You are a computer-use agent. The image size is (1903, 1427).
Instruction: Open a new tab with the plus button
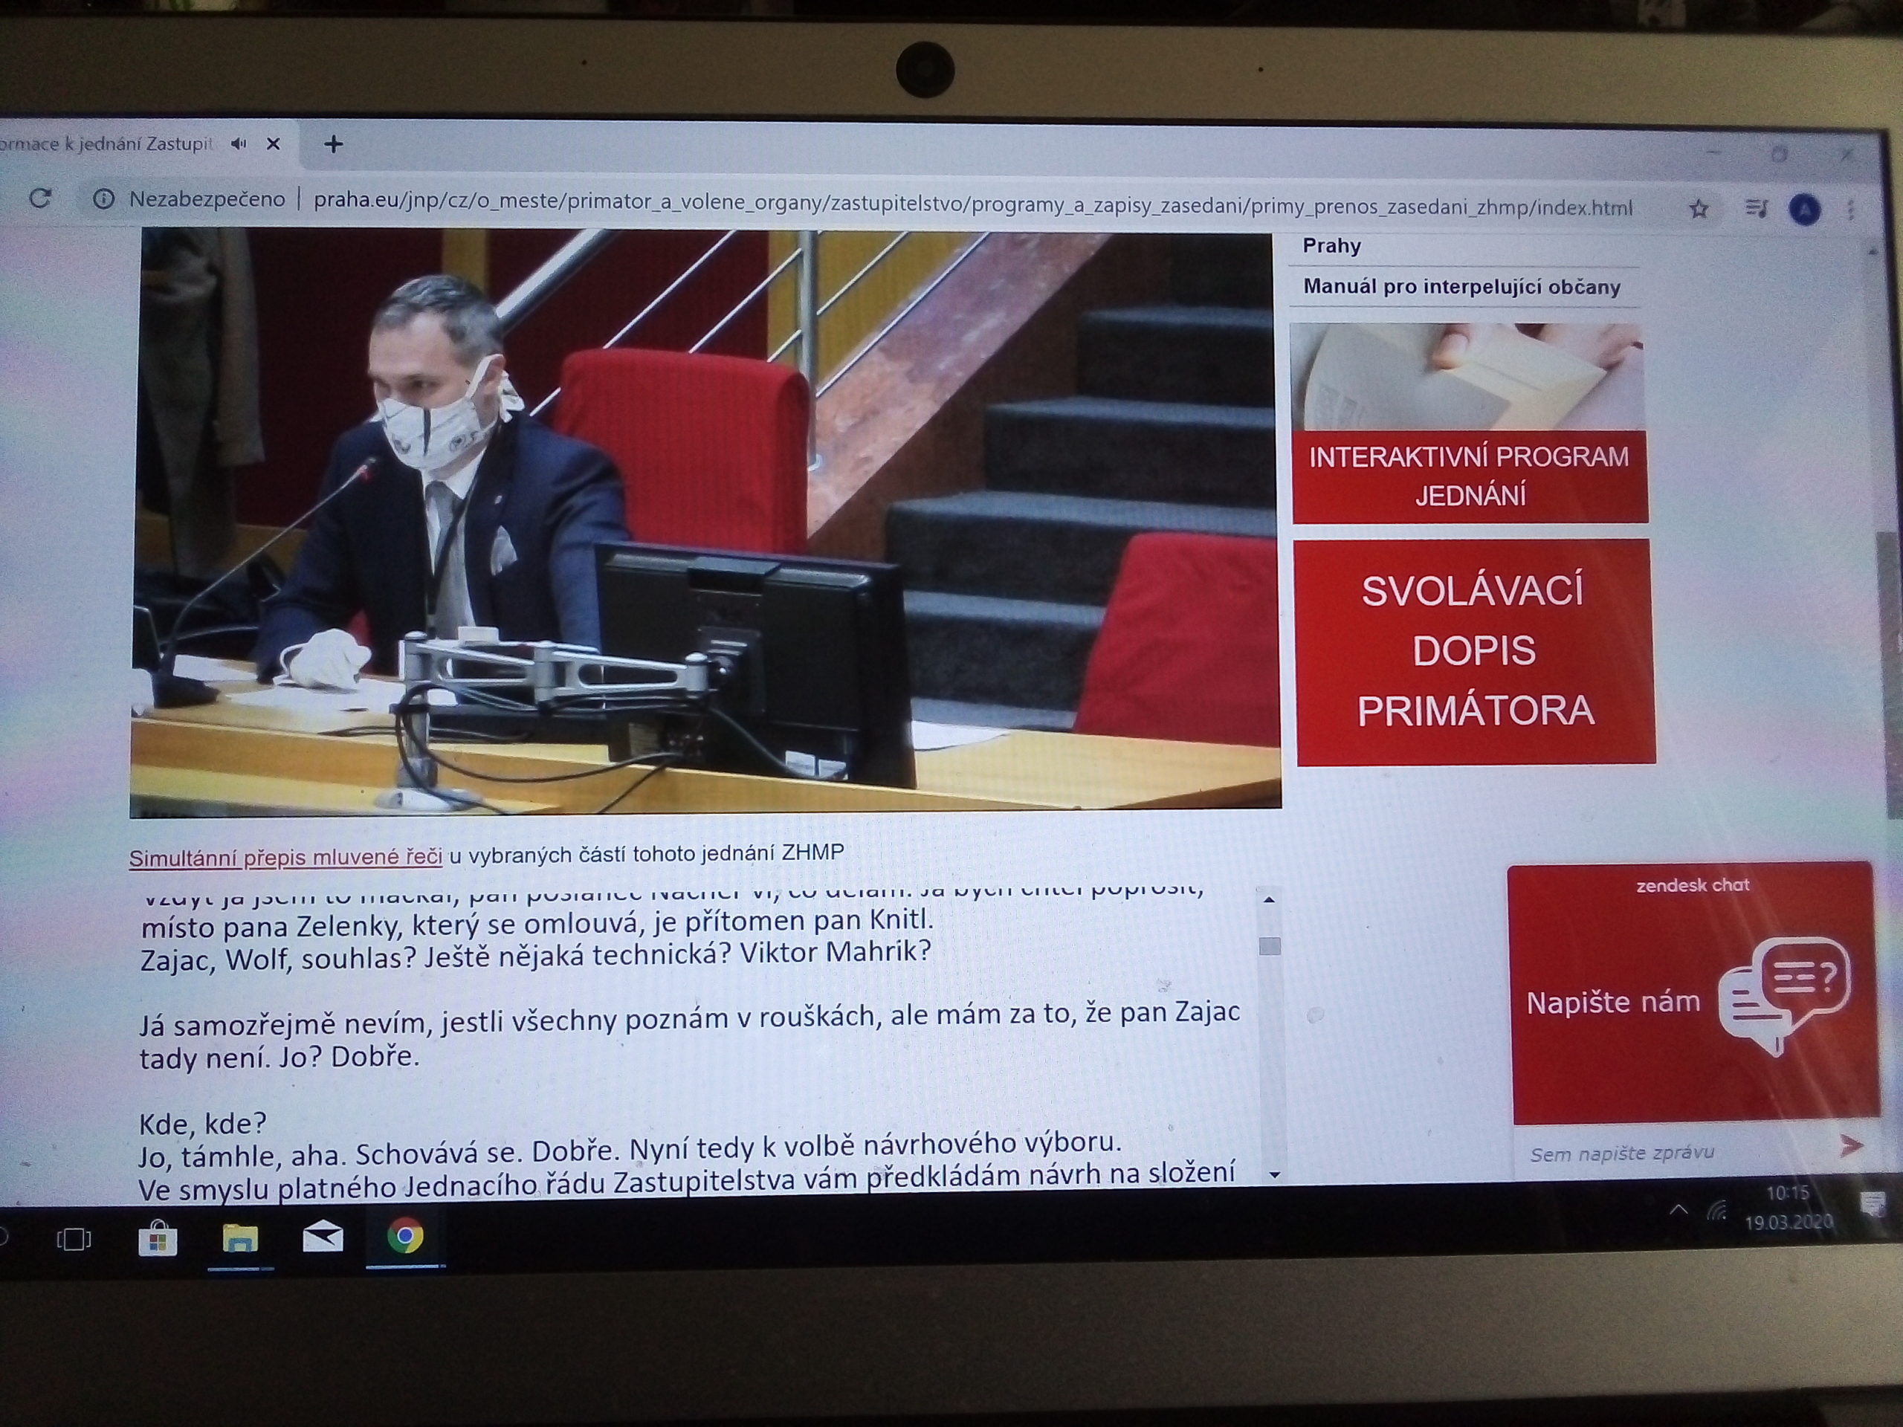click(334, 144)
